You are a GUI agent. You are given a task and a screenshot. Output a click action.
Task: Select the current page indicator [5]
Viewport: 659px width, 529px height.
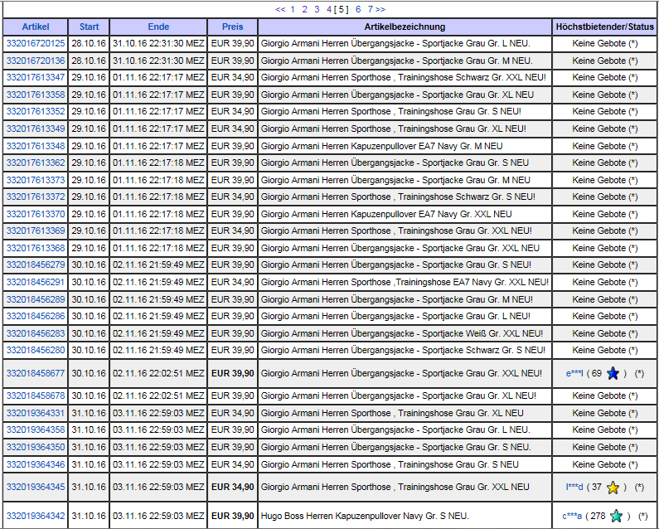point(342,9)
